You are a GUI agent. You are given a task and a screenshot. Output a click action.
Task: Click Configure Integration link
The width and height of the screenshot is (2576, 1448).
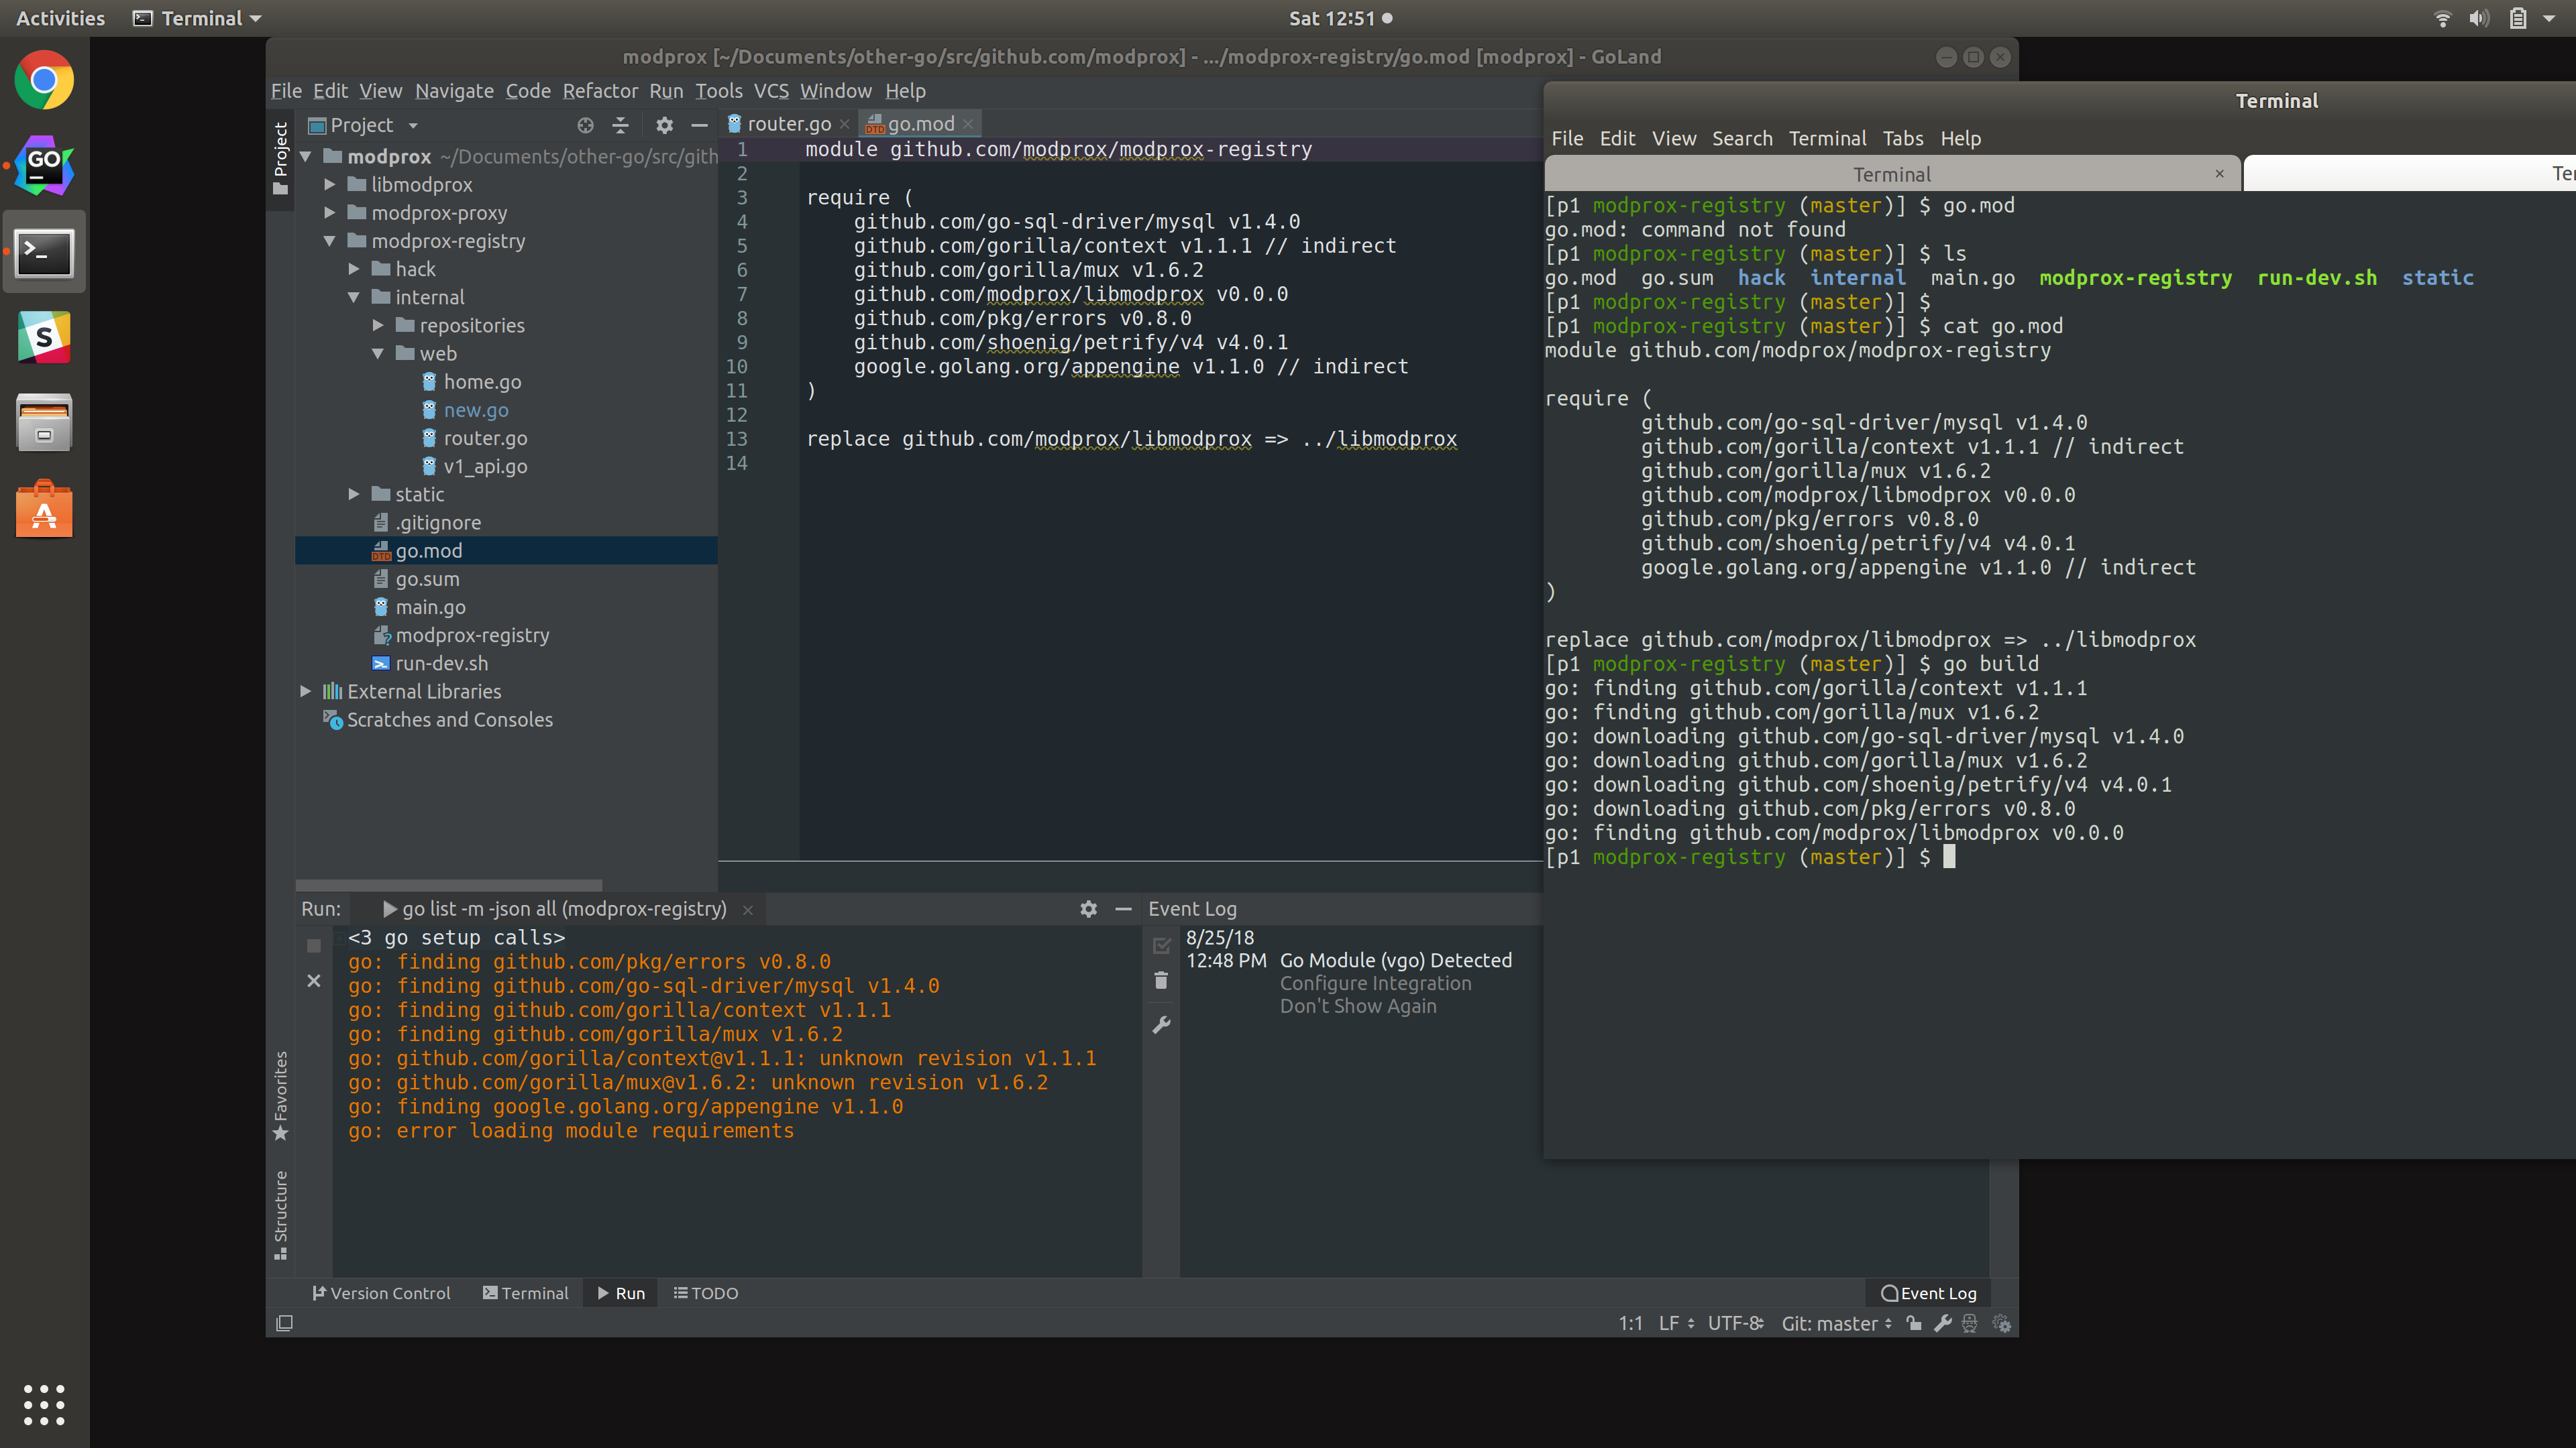(1376, 983)
